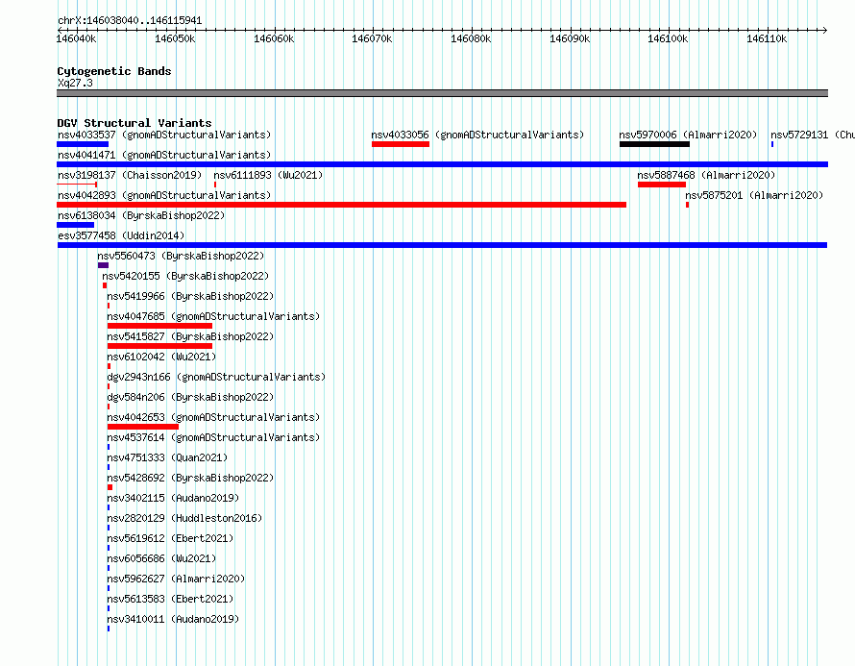This screenshot has height=666, width=855.
Task: Open the nsv4751333 Quan2021 label
Action: 167,457
